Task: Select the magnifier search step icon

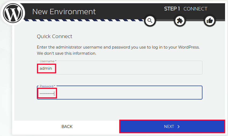Action: click(x=150, y=21)
